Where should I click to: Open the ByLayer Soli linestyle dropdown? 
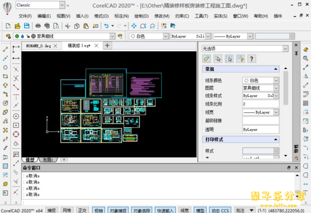click(x=208, y=36)
